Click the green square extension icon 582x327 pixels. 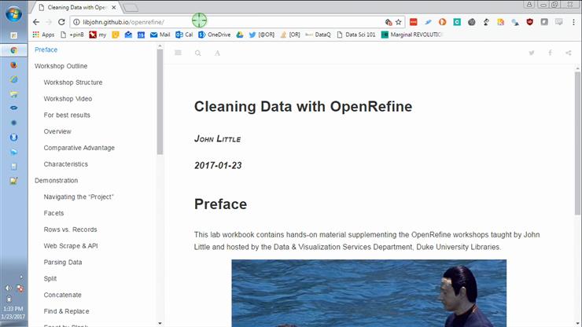pos(457,22)
